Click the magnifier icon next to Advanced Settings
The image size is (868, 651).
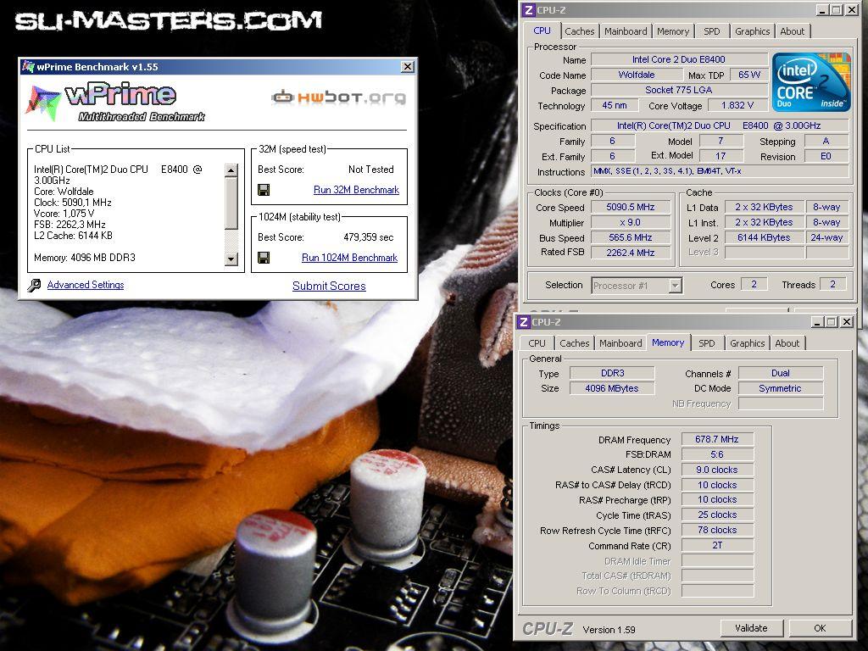[34, 285]
